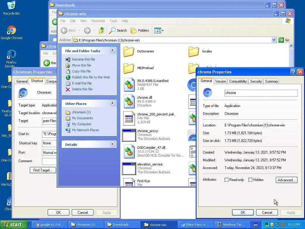Select the chrome.dll file icon
The image size is (305, 229).
[x=129, y=101]
